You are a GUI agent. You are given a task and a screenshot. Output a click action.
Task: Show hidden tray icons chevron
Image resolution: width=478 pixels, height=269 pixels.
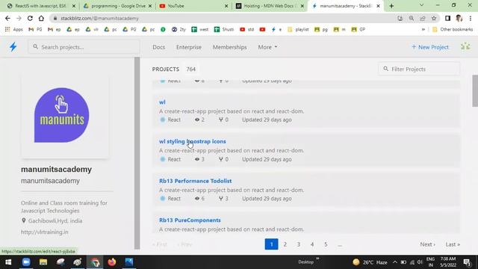tap(395, 262)
